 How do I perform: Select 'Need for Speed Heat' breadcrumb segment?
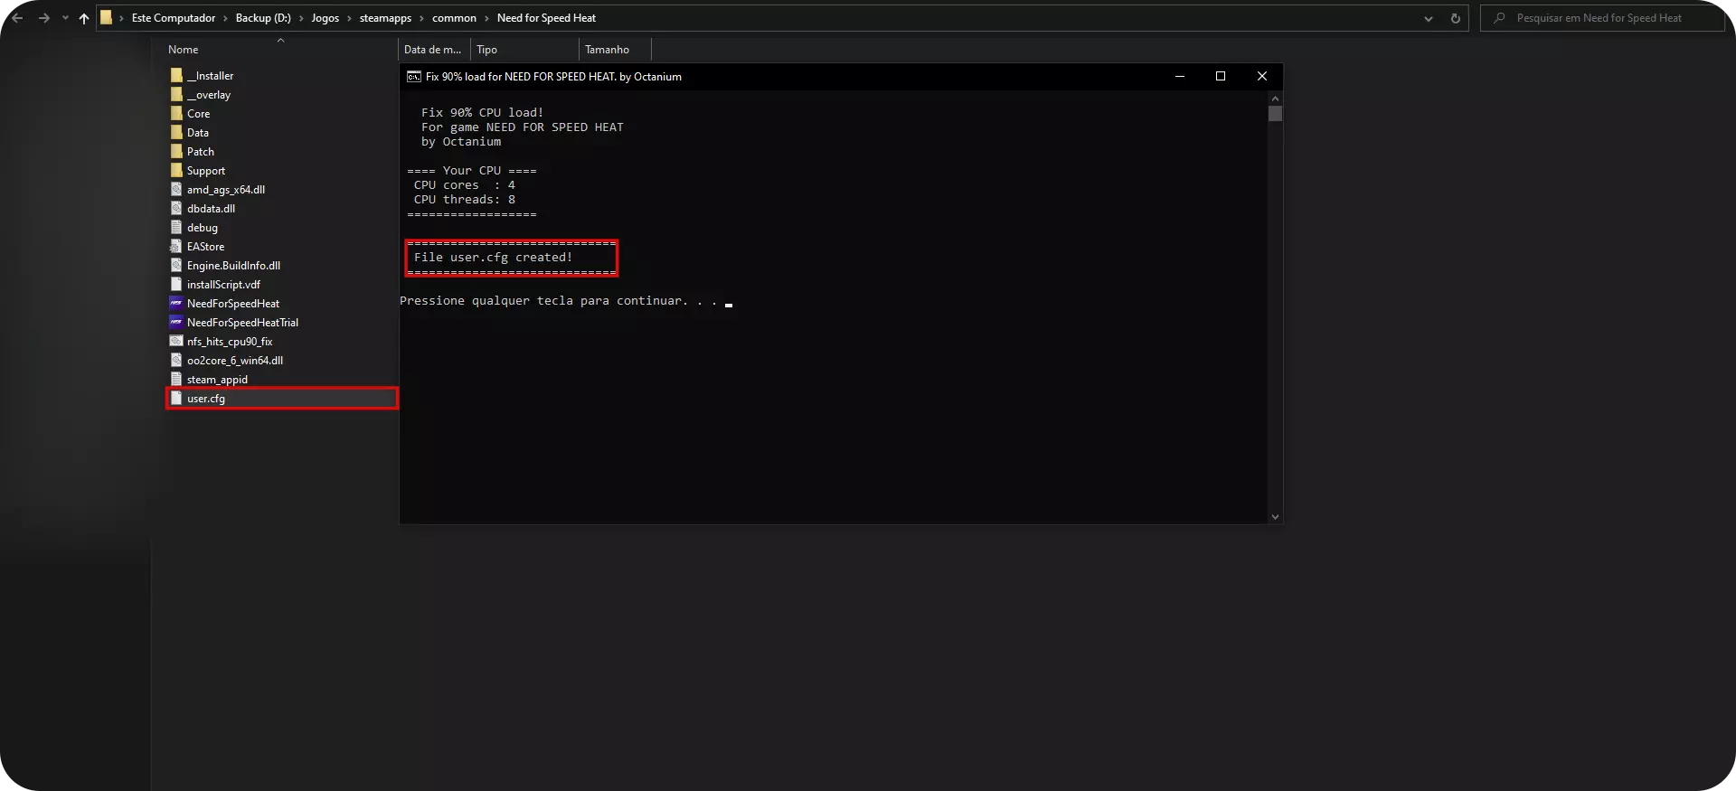tap(546, 18)
